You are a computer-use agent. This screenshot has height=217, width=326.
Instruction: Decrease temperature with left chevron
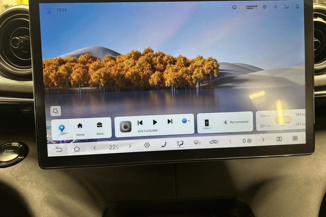coord(95,148)
